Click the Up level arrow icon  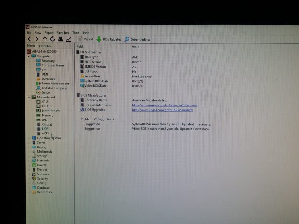point(45,39)
